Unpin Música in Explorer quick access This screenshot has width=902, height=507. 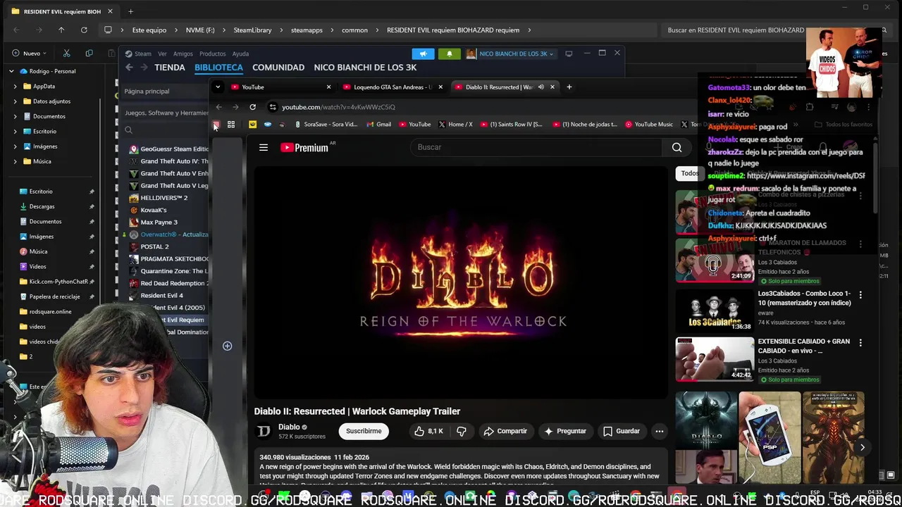coord(92,251)
